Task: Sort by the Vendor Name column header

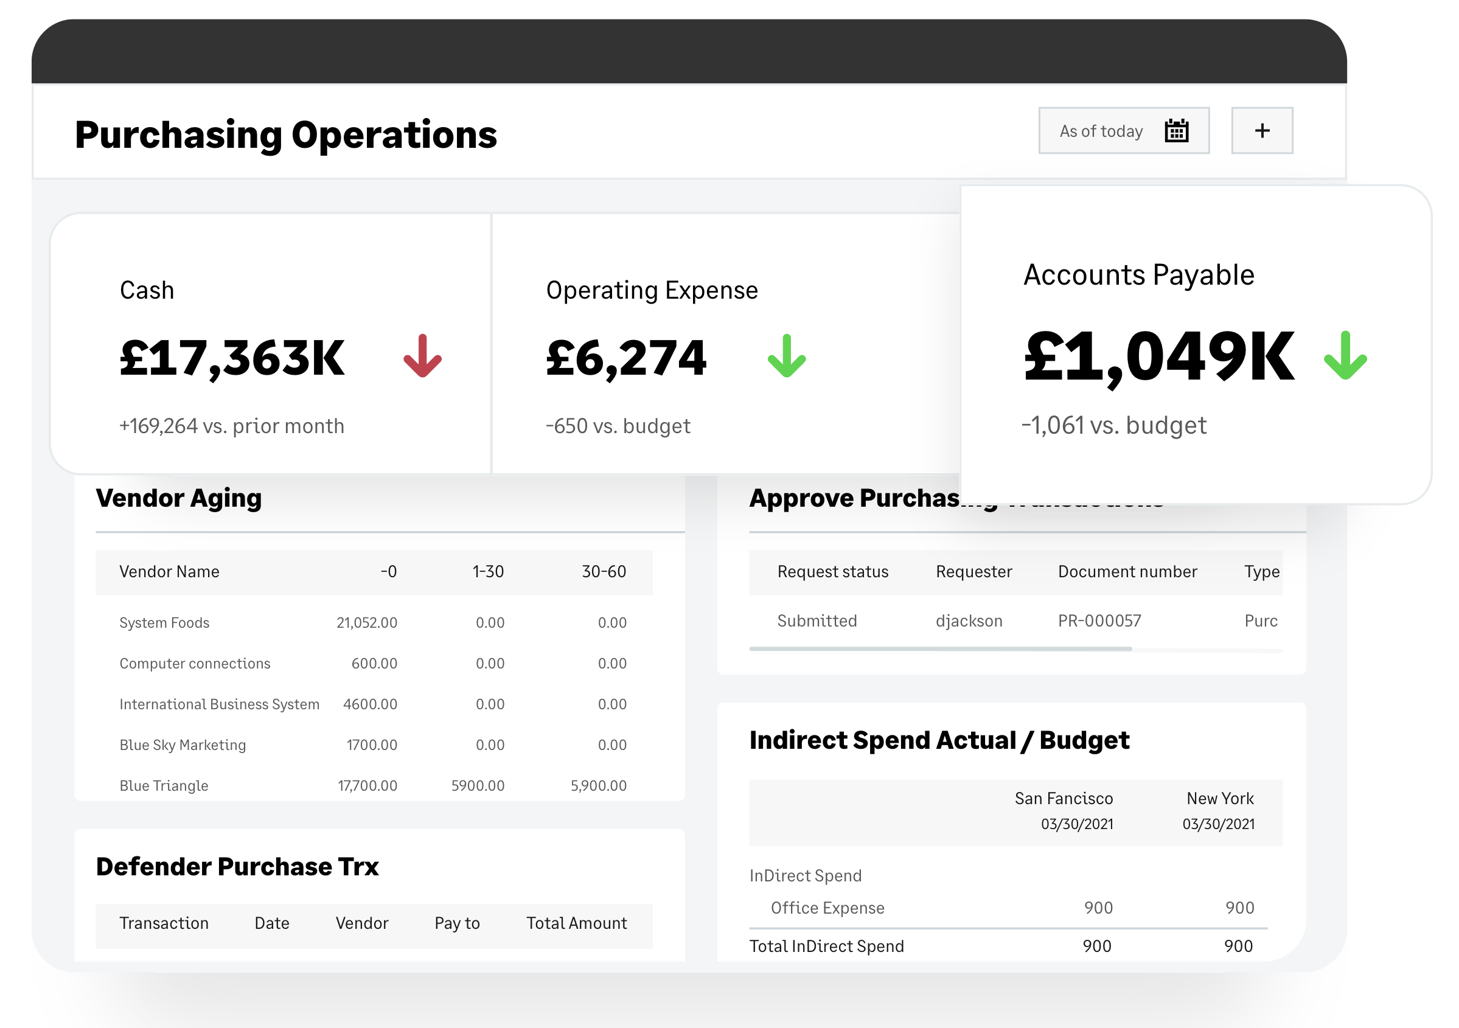Action: [170, 572]
